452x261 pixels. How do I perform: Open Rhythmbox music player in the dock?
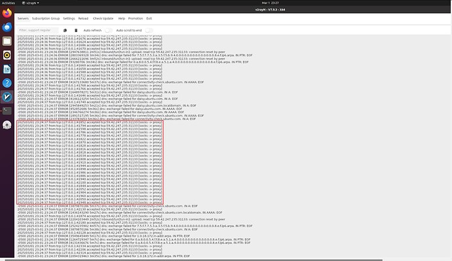pyautogui.click(x=7, y=55)
